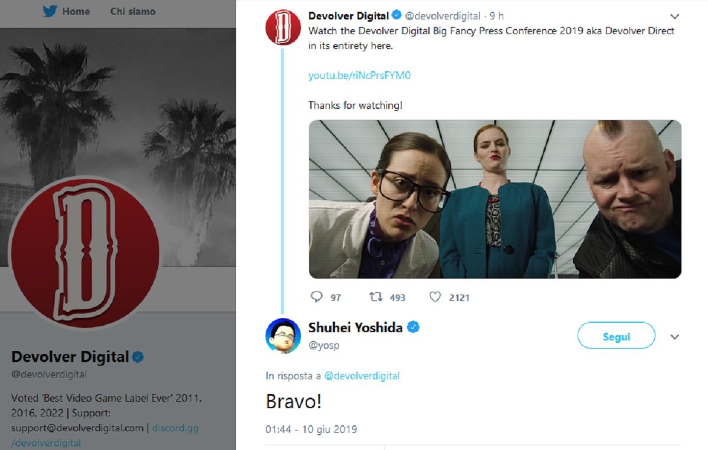Viewport: 708px width, 450px height.
Task: Click the tweet's 9 h timestamp
Action: click(497, 16)
